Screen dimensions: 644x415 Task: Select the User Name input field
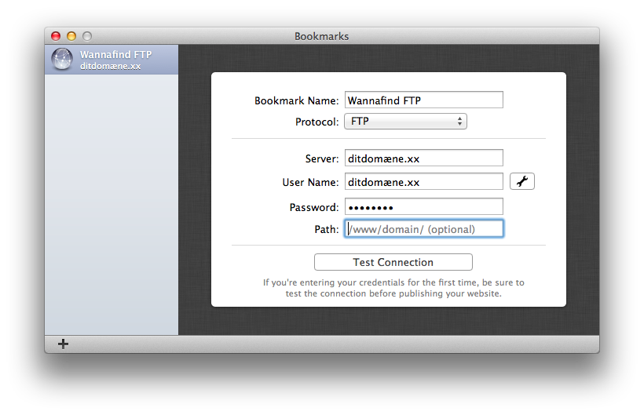tap(423, 181)
